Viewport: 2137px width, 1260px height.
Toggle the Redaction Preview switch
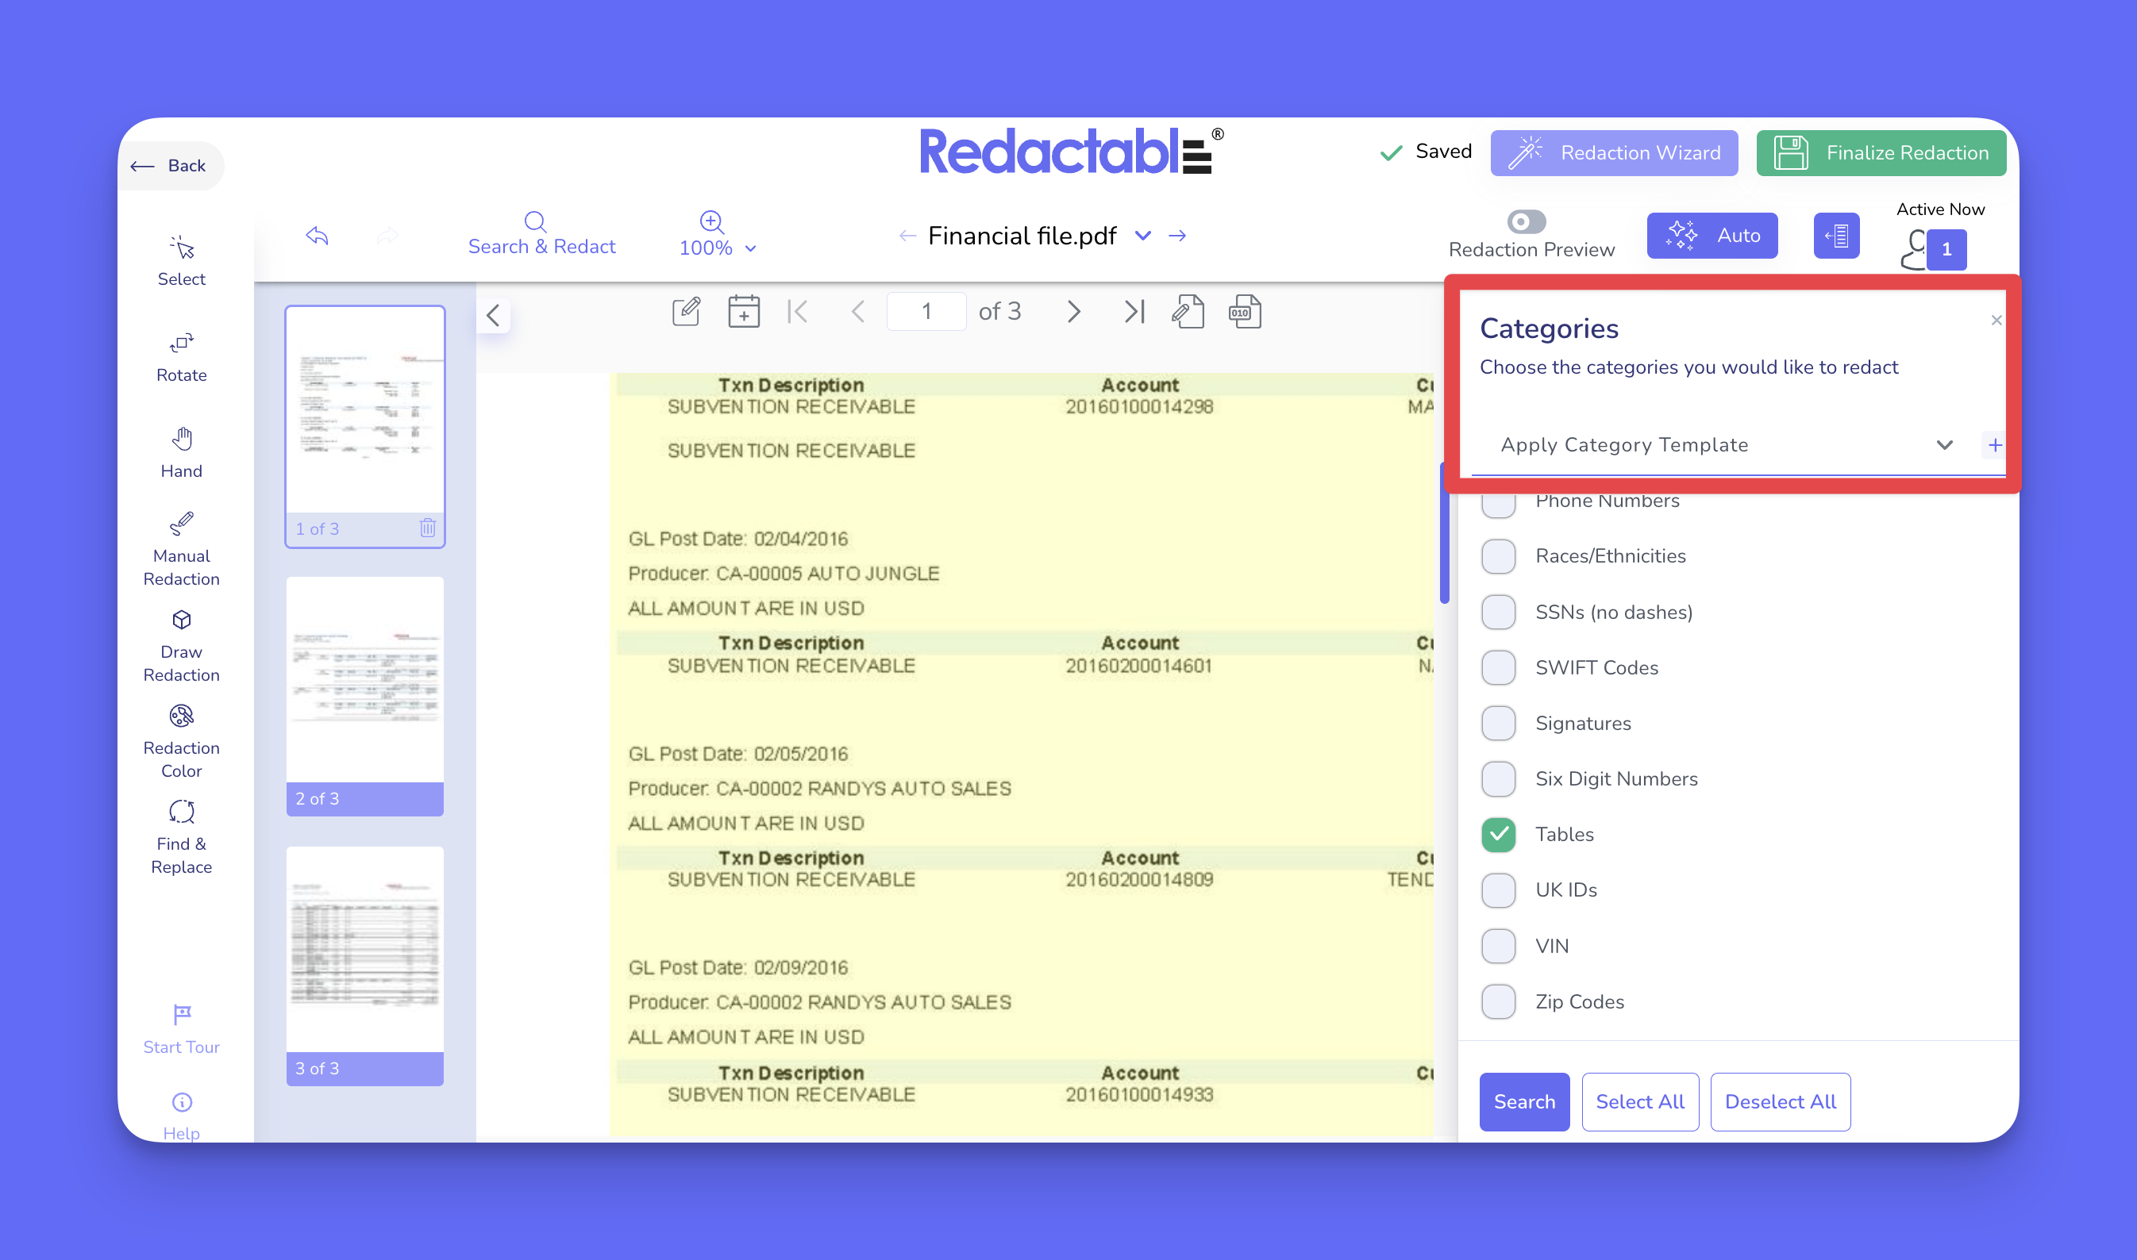(1526, 222)
